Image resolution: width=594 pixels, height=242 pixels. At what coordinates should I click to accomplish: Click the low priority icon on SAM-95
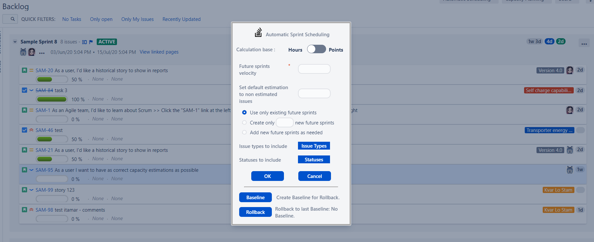(x=31, y=170)
